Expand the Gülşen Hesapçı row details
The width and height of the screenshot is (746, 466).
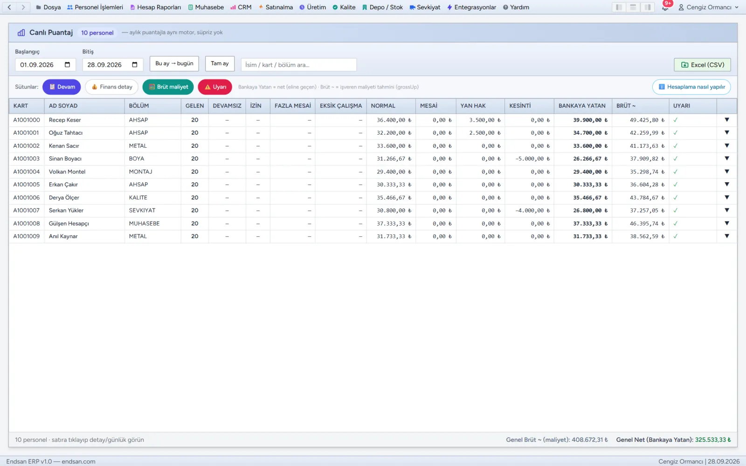click(727, 224)
